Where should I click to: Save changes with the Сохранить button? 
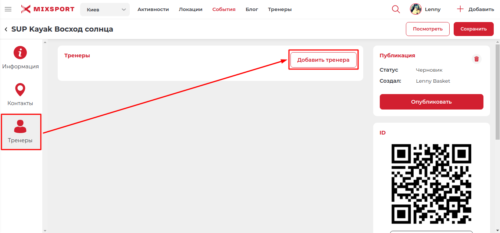(x=474, y=29)
